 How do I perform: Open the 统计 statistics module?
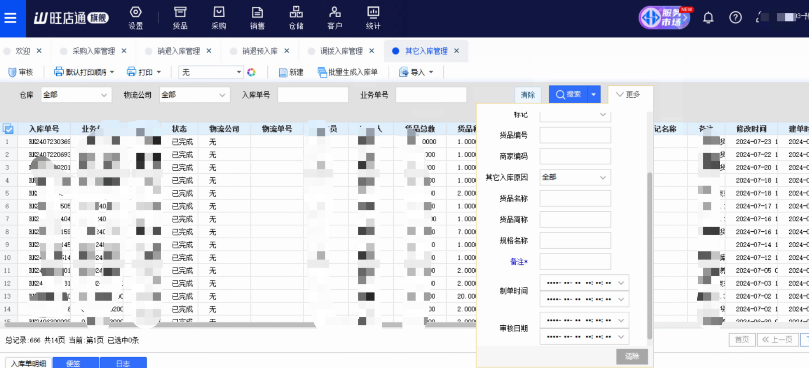click(x=373, y=18)
